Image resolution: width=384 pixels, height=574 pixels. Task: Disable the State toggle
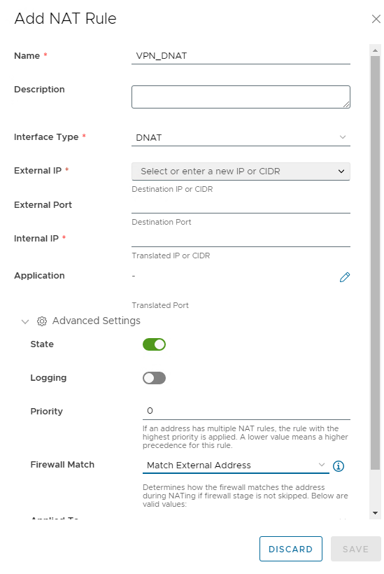point(154,344)
